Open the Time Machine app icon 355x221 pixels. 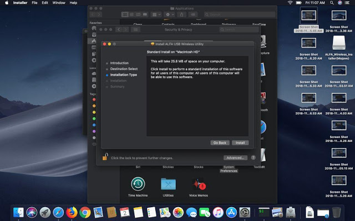pyautogui.click(x=138, y=184)
